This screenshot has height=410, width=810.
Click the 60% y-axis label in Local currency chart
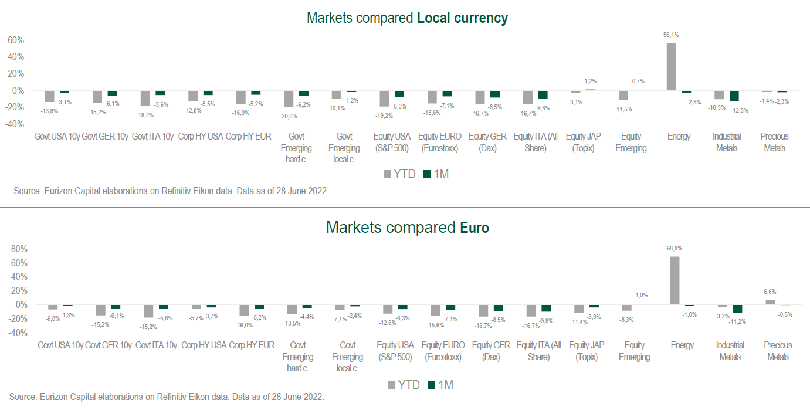point(15,40)
